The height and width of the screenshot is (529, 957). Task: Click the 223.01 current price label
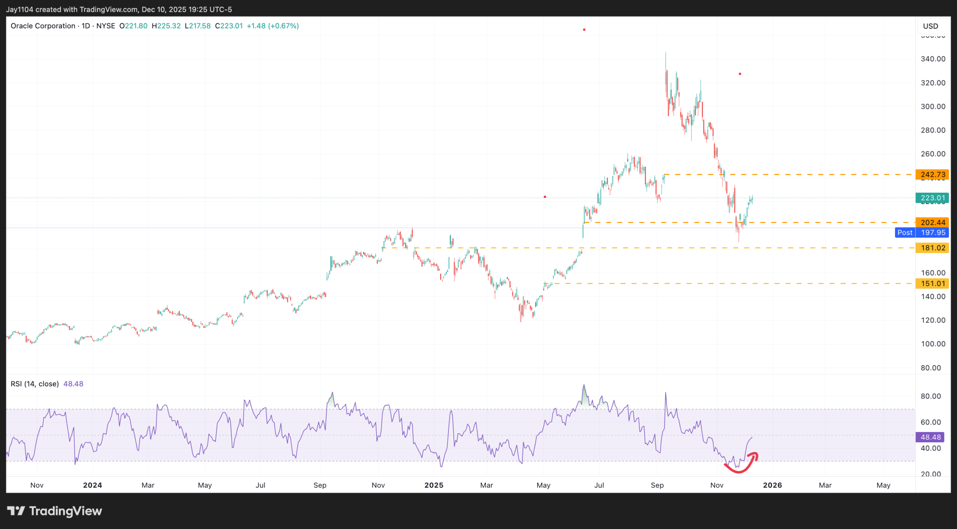point(933,198)
